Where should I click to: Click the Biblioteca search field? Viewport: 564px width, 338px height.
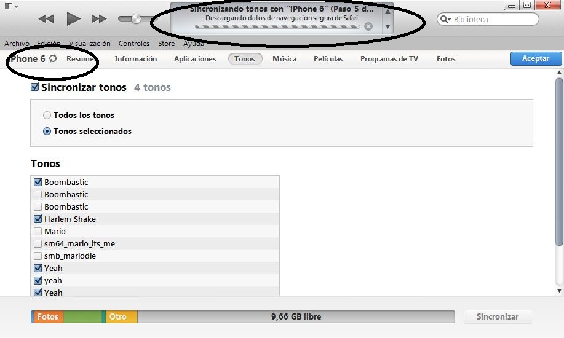tap(488, 19)
